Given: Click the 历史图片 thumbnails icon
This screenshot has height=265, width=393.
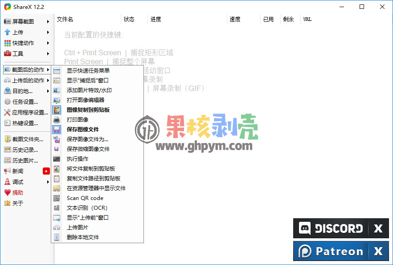Looking at the screenshot, I should [x=7, y=160].
